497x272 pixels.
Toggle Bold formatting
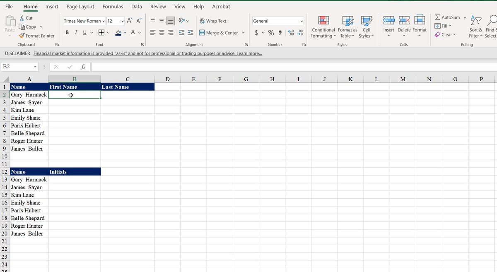[68, 33]
